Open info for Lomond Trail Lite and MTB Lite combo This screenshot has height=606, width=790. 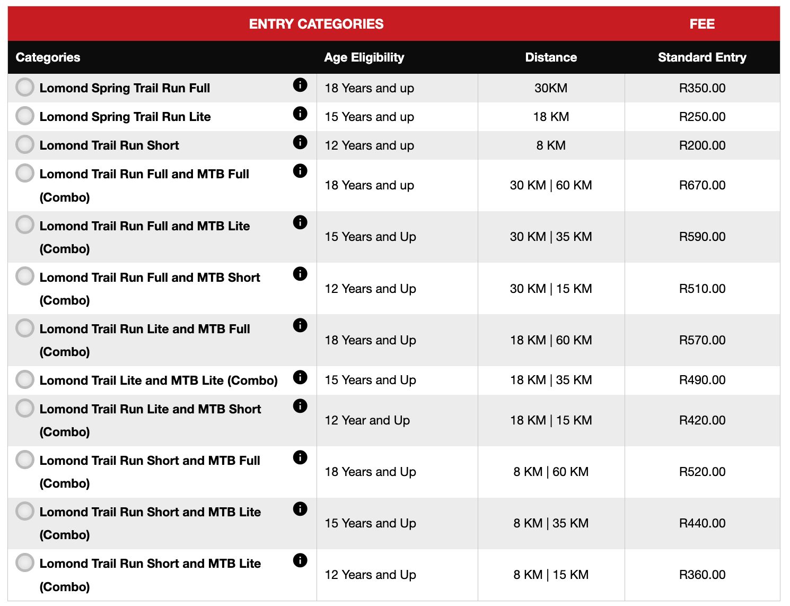click(300, 377)
